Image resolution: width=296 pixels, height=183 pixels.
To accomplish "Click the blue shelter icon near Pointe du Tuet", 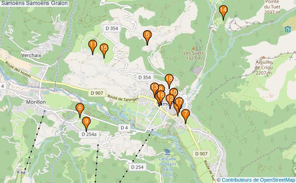I will [x=287, y=29].
